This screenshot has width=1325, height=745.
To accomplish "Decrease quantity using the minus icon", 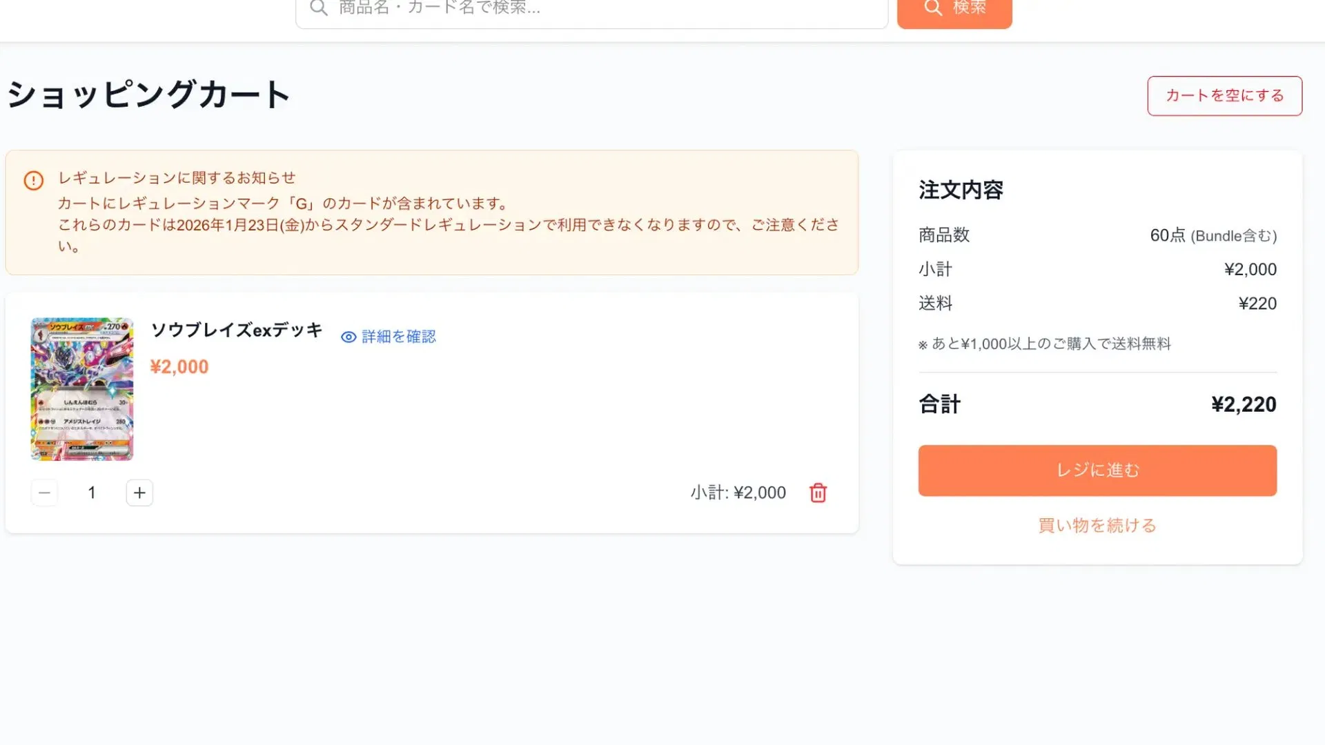I will point(44,493).
